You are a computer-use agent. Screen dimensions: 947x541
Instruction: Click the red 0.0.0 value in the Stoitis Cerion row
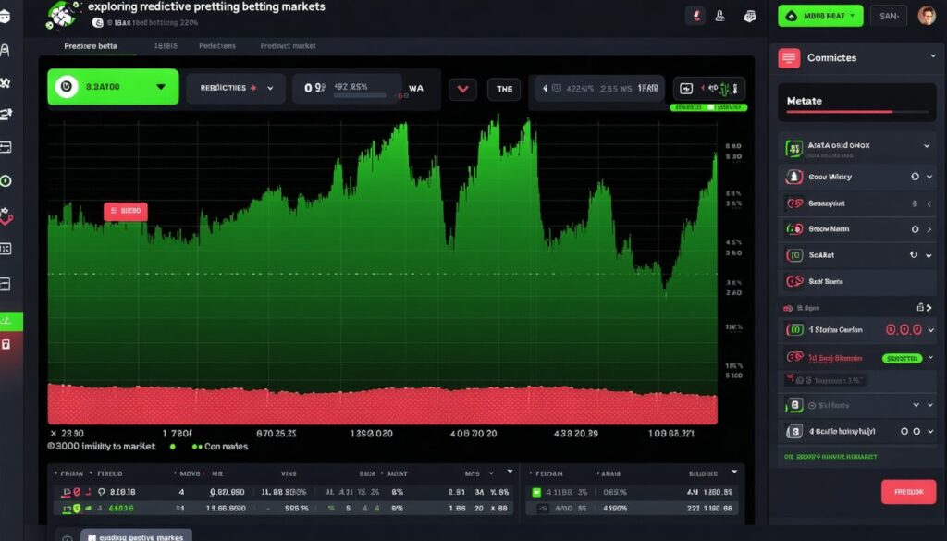pyautogui.click(x=904, y=329)
